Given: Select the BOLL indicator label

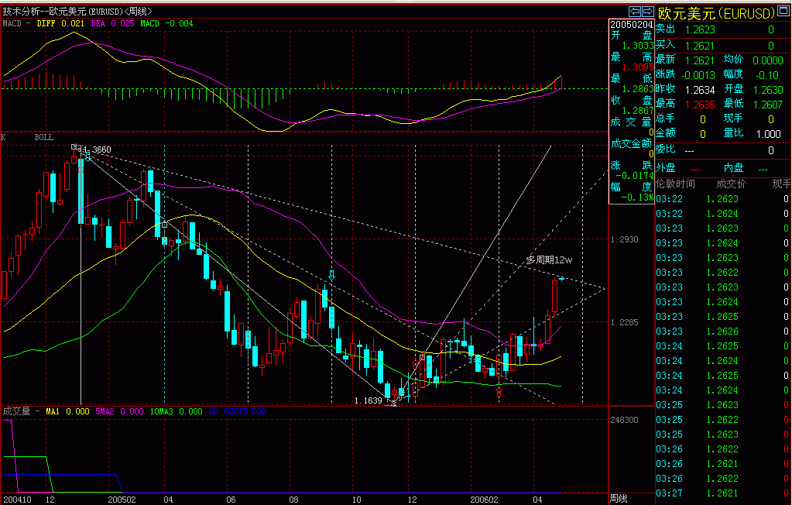Looking at the screenshot, I should point(44,137).
